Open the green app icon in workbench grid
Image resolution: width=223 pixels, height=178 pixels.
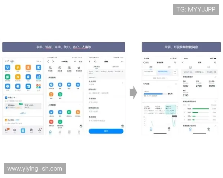[7, 77]
